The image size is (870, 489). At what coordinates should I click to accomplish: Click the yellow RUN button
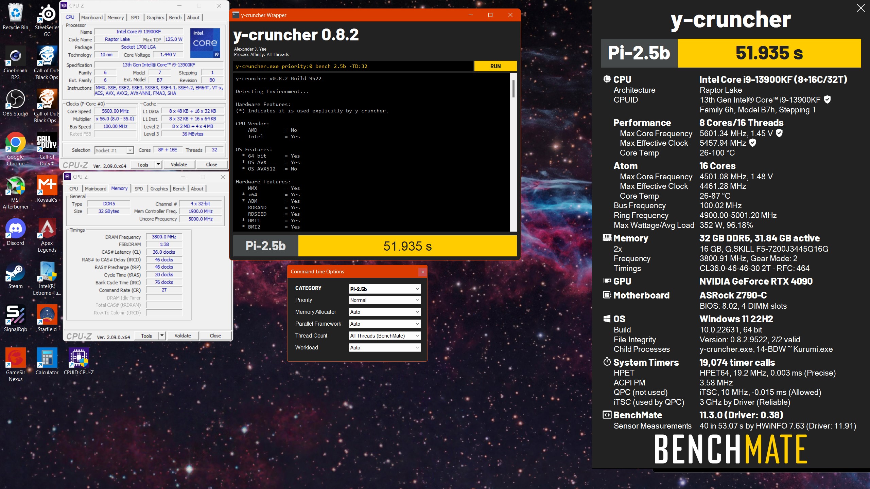(495, 66)
